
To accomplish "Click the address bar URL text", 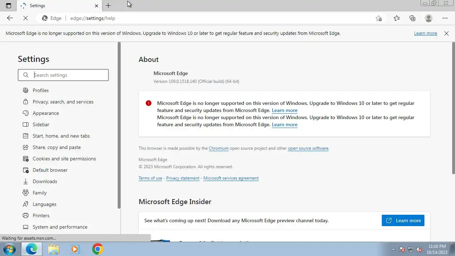I will (93, 18).
